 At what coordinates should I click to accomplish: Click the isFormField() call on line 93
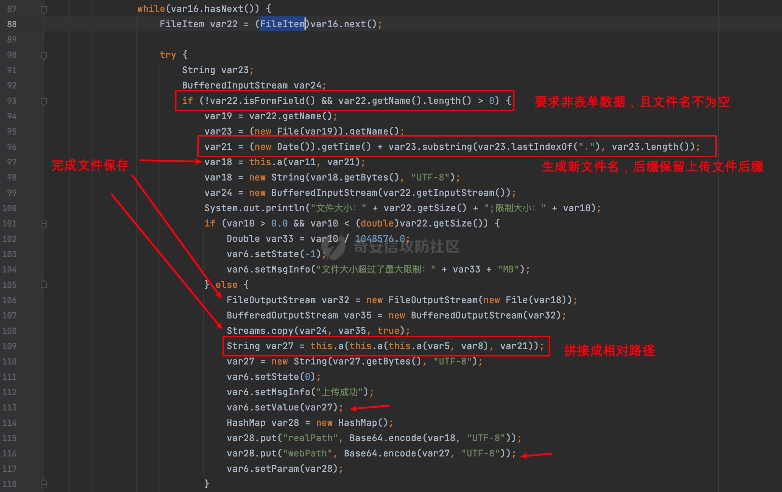tap(279, 101)
